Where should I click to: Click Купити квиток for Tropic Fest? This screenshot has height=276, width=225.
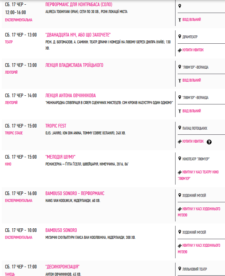pyautogui.click(x=193, y=141)
